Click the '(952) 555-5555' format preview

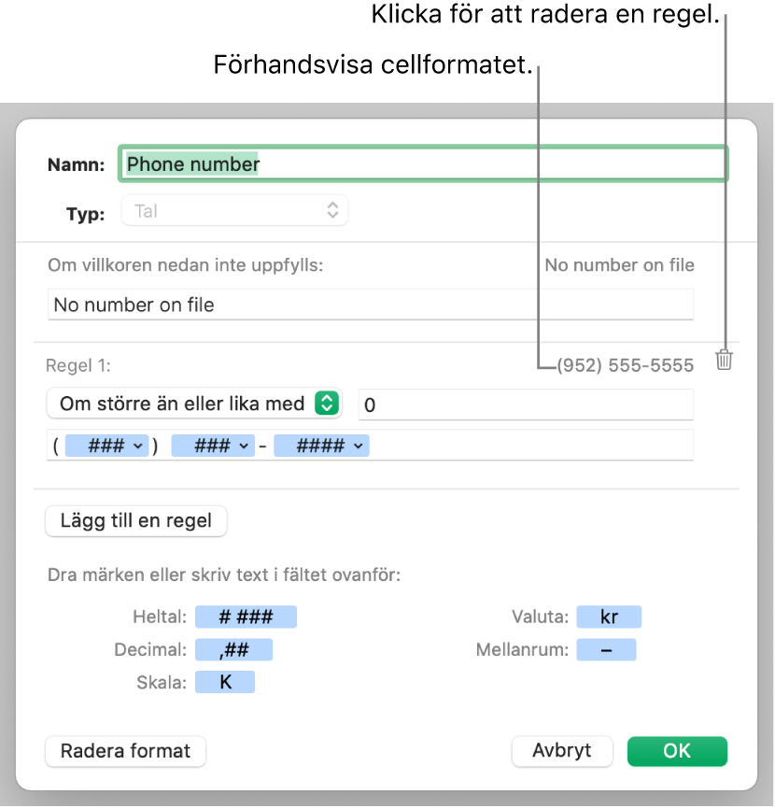(625, 365)
